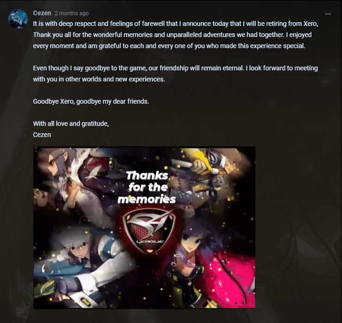This screenshot has height=323, width=342.
Task: Click the 'Goodbye Xero, goodbye my dear friends.' line
Action: pyautogui.click(x=91, y=101)
